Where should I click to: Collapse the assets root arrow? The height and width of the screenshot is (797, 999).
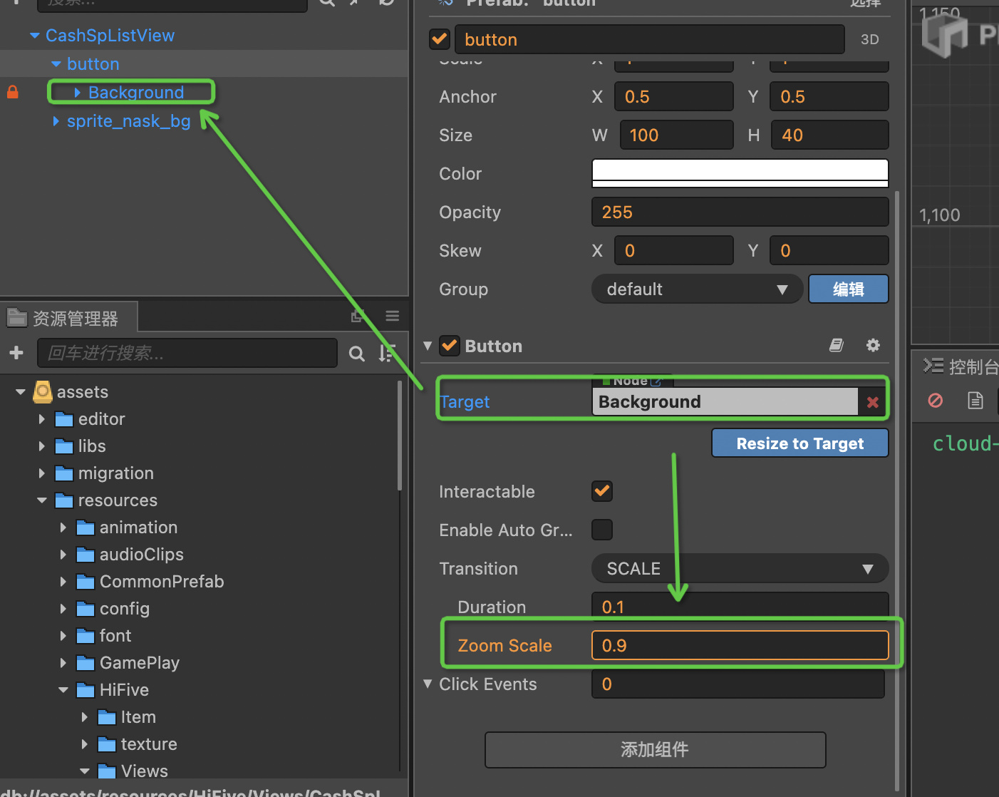[20, 392]
